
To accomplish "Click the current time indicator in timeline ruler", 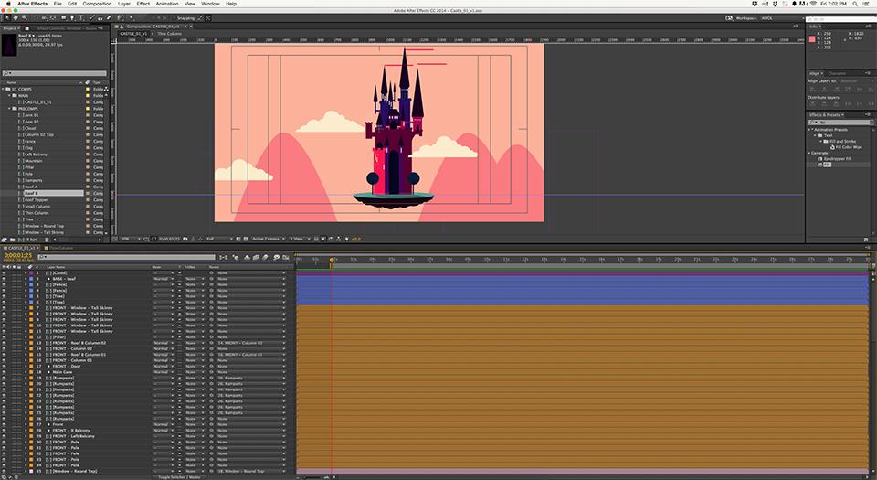I will [x=332, y=261].
